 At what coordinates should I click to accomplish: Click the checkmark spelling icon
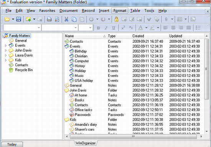coord(149,19)
